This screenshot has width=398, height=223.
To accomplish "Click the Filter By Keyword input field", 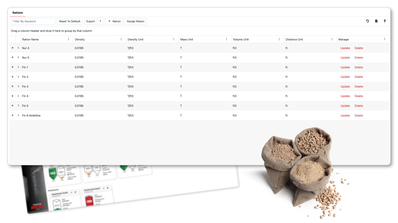I will [33, 21].
